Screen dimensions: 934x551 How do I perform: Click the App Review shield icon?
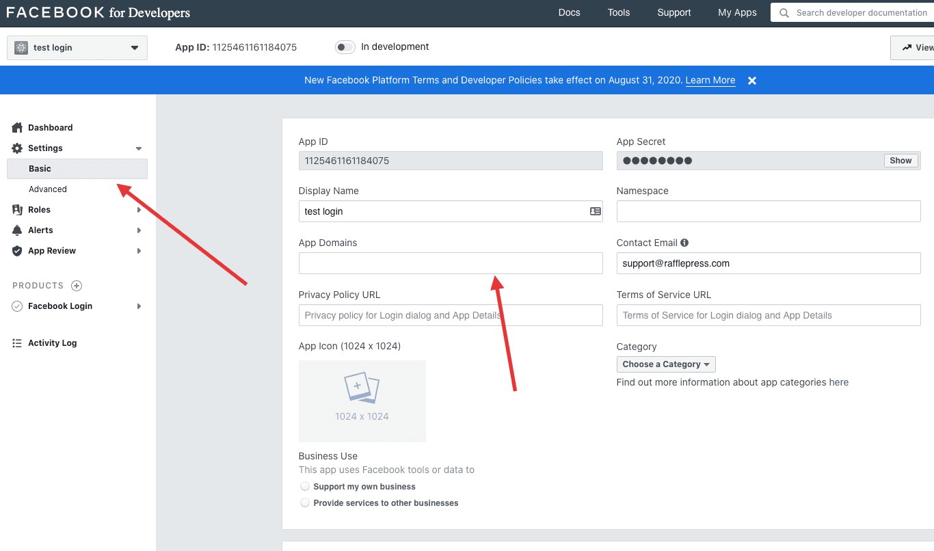(x=16, y=250)
